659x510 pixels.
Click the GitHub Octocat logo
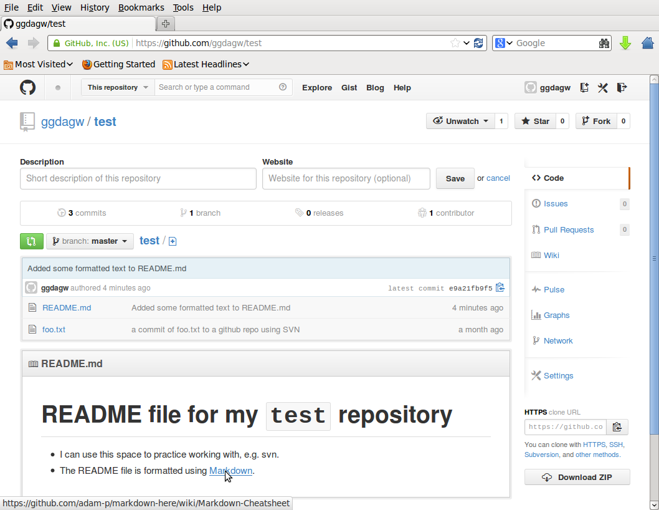pos(27,87)
